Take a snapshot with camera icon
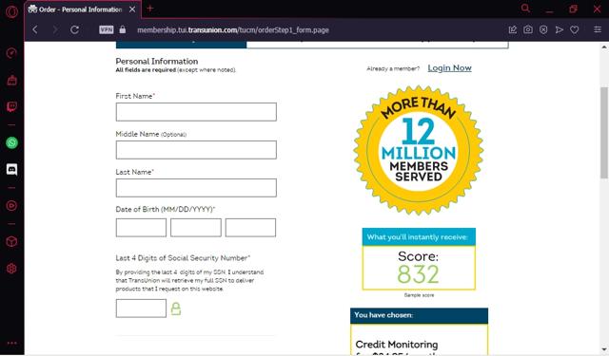This screenshot has height=356, width=609. (x=528, y=29)
